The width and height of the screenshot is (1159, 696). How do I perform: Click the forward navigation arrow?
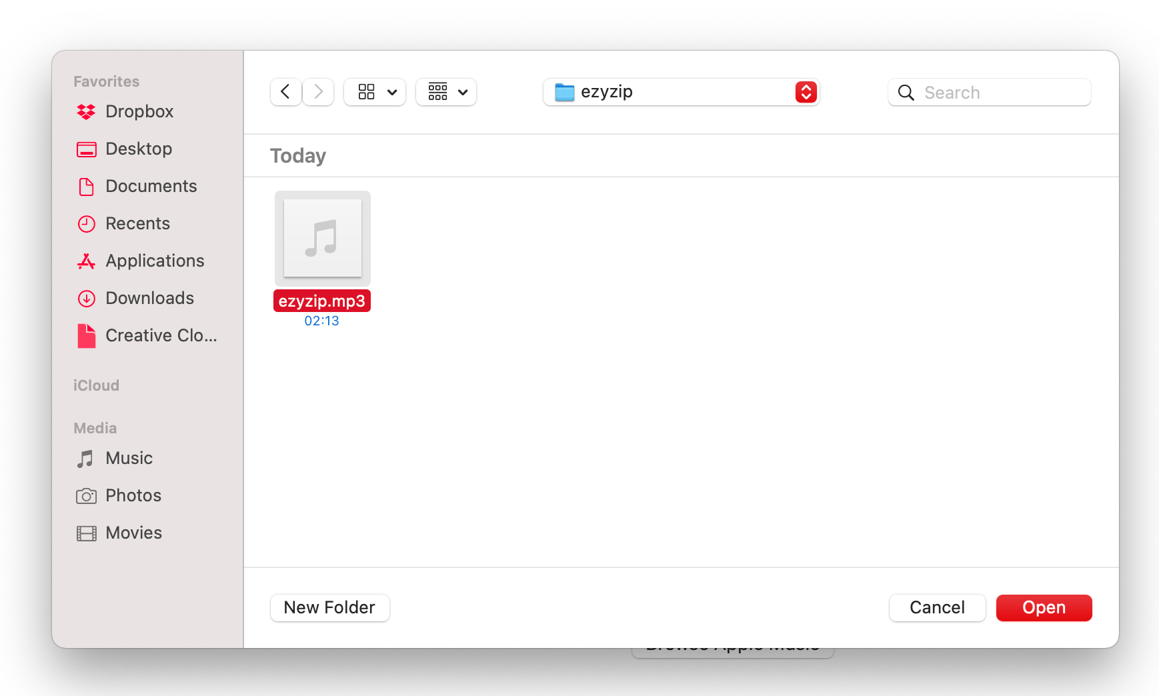[x=318, y=92]
